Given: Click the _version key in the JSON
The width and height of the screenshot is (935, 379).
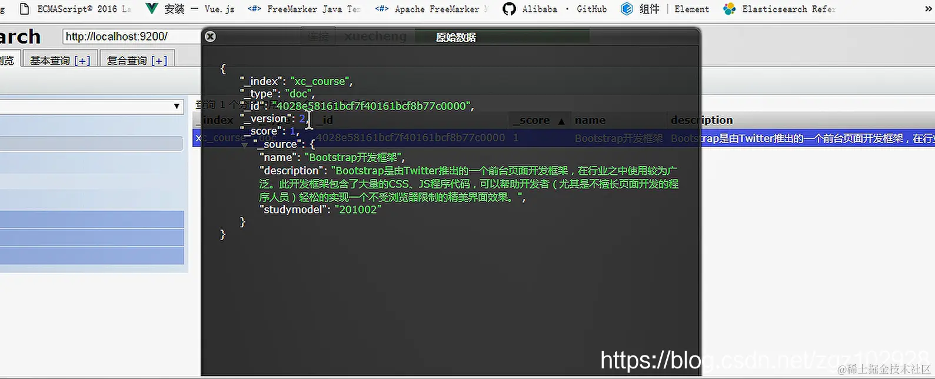Looking at the screenshot, I should [267, 118].
